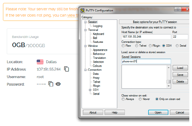
Task: Select Telnet connection type
Action: [x=137, y=46]
